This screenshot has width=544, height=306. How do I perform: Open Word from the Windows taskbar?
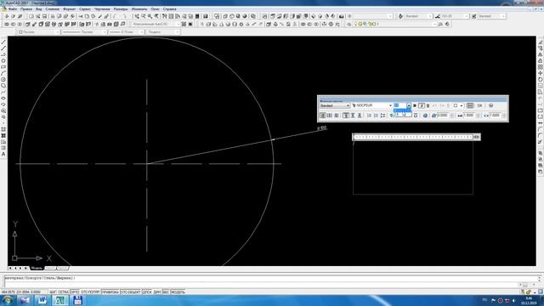42,300
